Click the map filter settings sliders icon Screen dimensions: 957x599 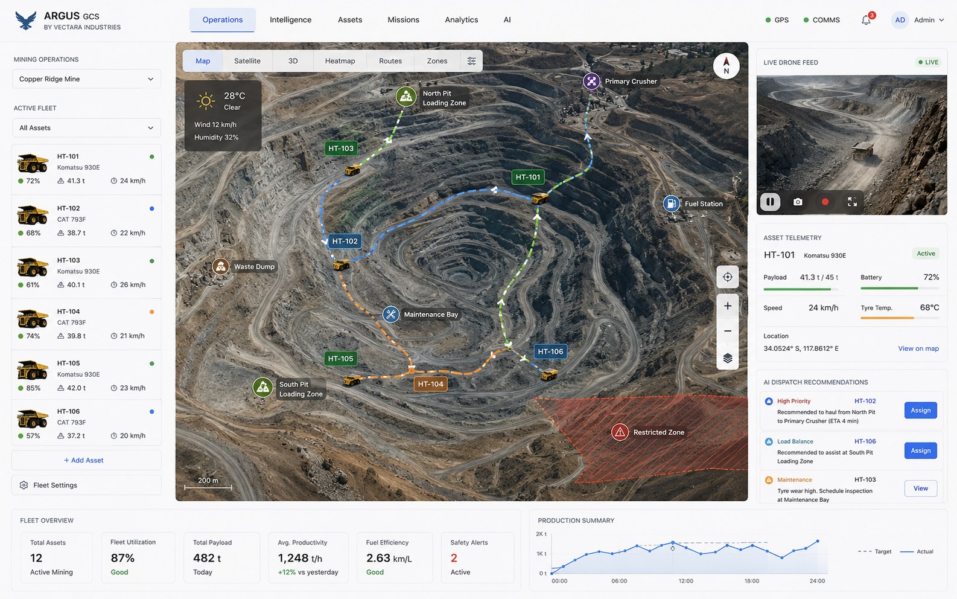click(471, 61)
